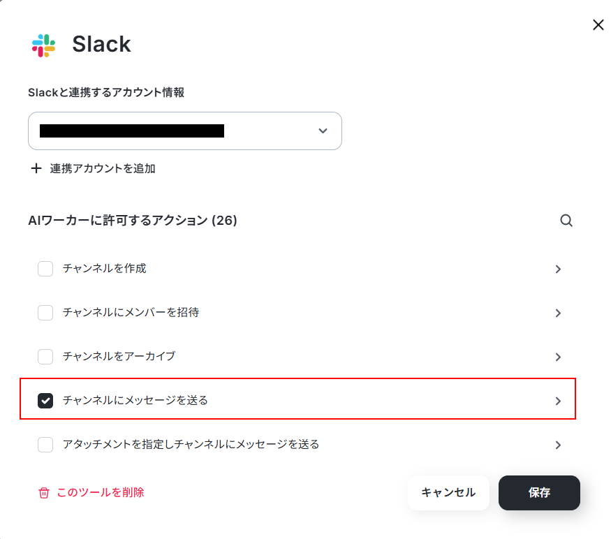Expand chevron for チャンネルを作成
The image size is (611, 539).
coord(558,269)
